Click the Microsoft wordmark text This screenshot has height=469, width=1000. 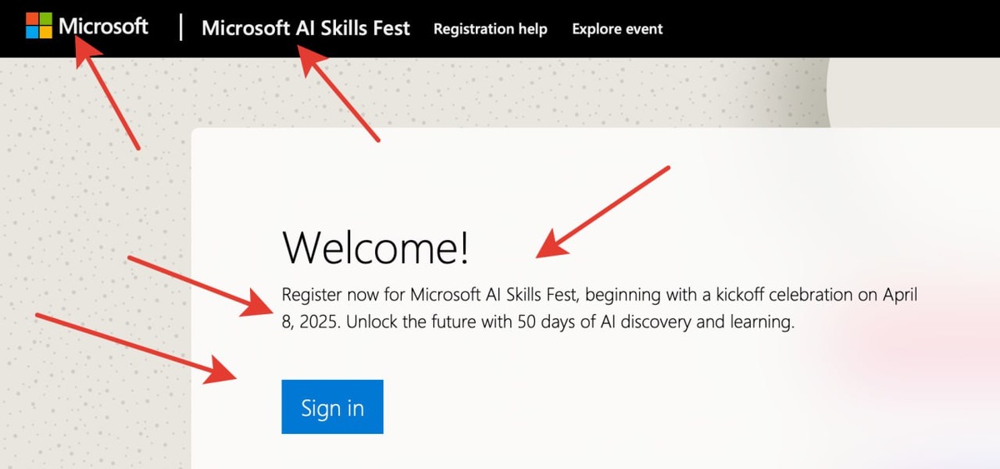point(103,27)
